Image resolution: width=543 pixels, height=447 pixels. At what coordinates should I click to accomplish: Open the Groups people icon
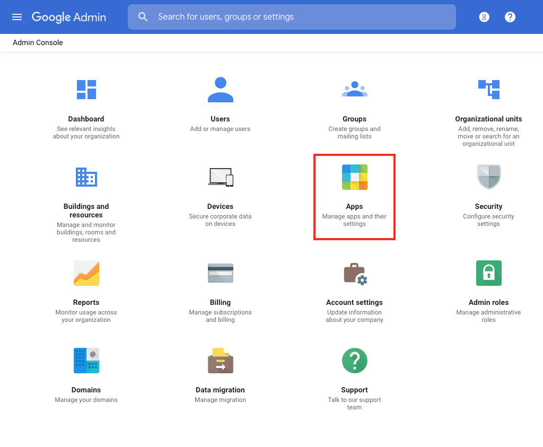click(355, 89)
